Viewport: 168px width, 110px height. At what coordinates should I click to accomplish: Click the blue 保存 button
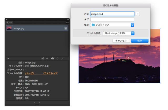(140, 41)
